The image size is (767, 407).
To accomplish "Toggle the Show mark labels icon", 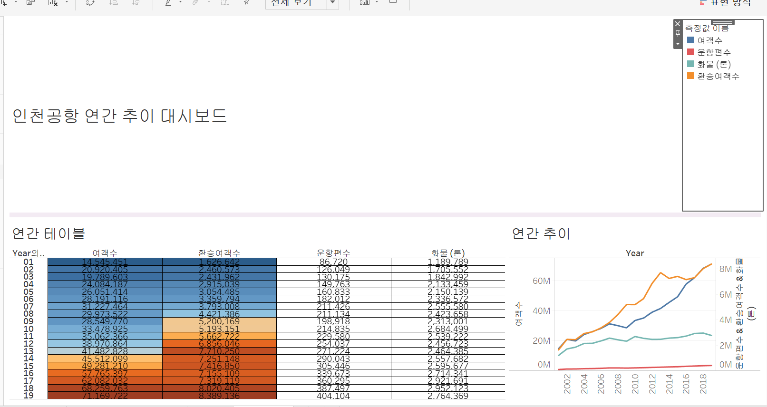I will point(225,2).
